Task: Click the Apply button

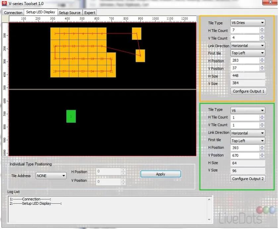Action: [x=160, y=174]
